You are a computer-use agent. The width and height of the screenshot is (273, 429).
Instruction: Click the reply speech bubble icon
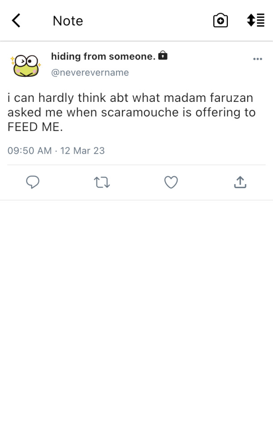[x=33, y=182]
